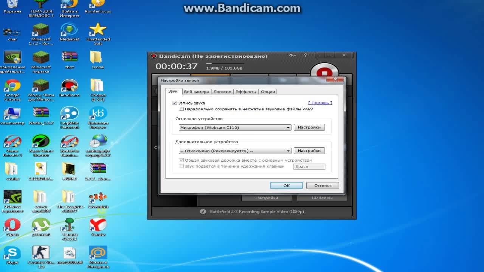Open Unattended Soft star icon
484x272 pixels.
(x=98, y=34)
